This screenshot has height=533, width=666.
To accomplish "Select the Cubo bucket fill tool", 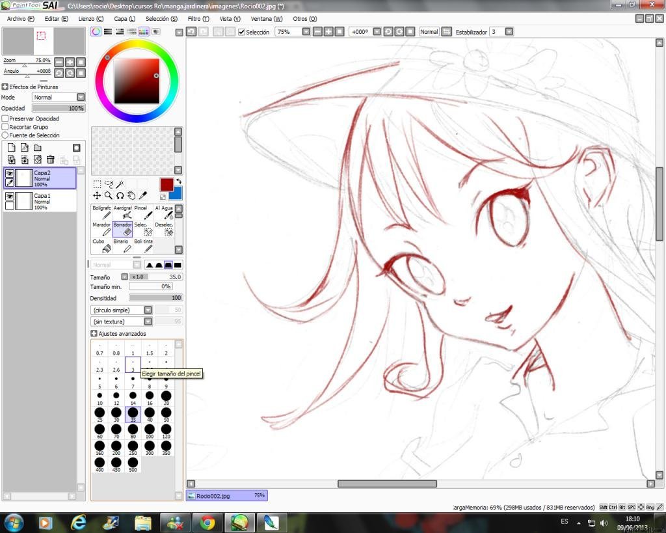I will [101, 245].
